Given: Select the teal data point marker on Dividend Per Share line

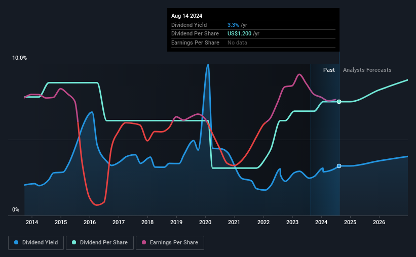Looking at the screenshot, I should coord(339,102).
